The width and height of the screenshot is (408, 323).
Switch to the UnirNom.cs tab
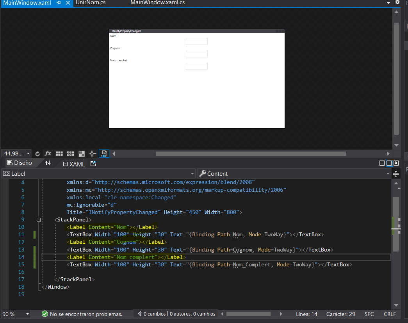[x=91, y=3]
